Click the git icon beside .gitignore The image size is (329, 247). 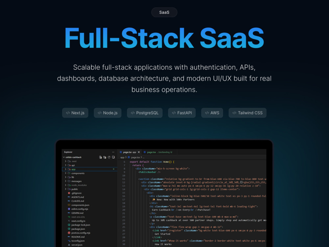click(x=69, y=193)
